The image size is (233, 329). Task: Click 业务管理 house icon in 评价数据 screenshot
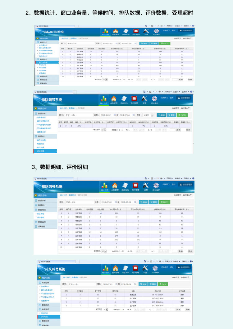point(114,100)
